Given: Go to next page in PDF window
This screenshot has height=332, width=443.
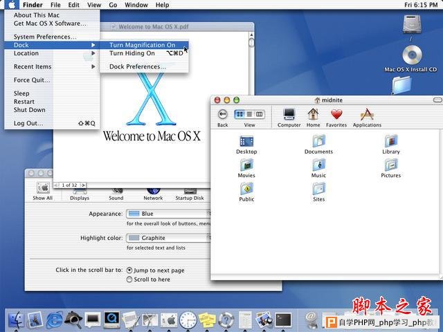Looking at the screenshot, I should click(x=83, y=185).
